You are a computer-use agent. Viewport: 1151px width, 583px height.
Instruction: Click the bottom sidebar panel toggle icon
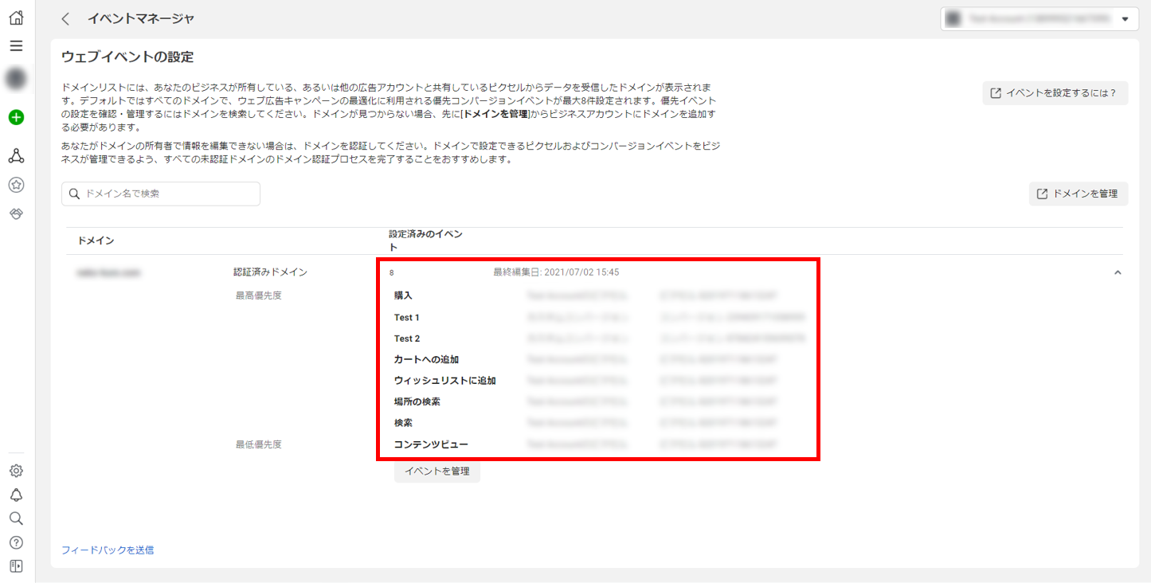point(16,566)
